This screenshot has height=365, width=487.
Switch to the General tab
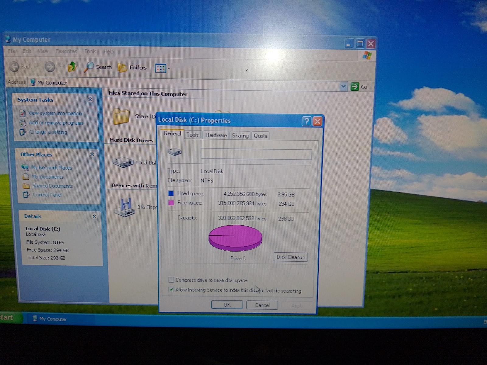point(172,134)
